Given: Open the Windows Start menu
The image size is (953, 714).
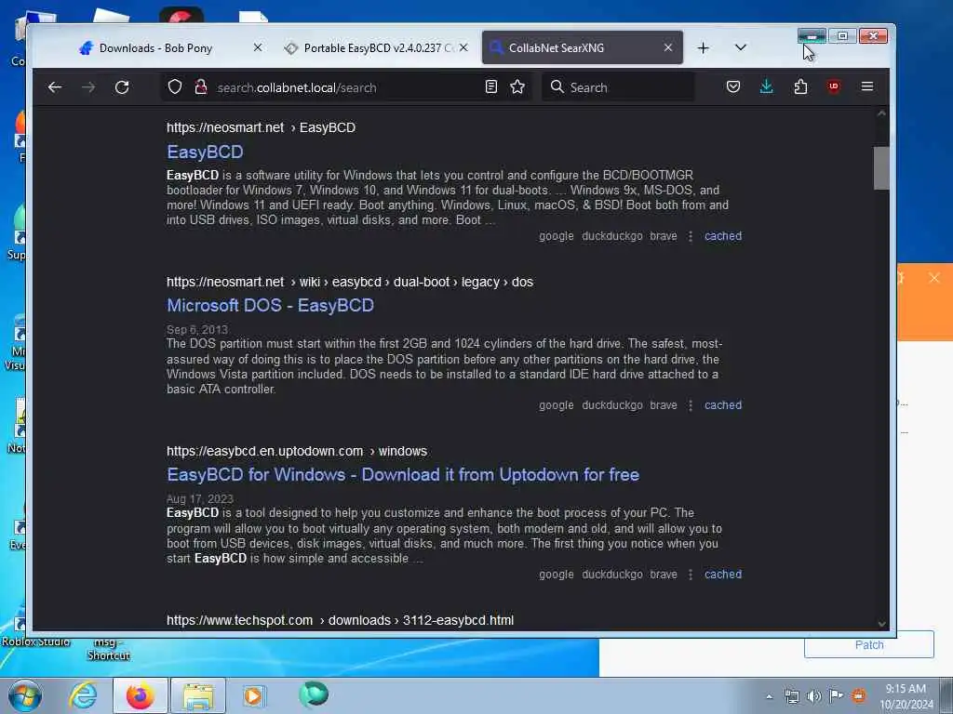Looking at the screenshot, I should pos(25,695).
